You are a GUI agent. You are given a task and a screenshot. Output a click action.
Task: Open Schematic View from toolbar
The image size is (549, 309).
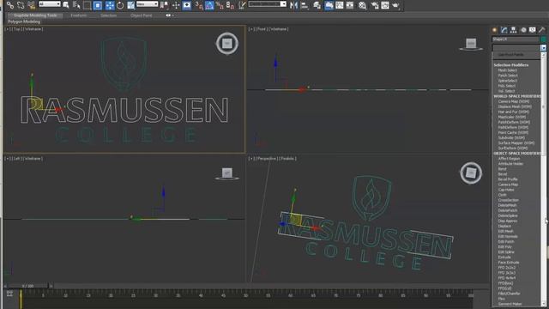point(350,5)
